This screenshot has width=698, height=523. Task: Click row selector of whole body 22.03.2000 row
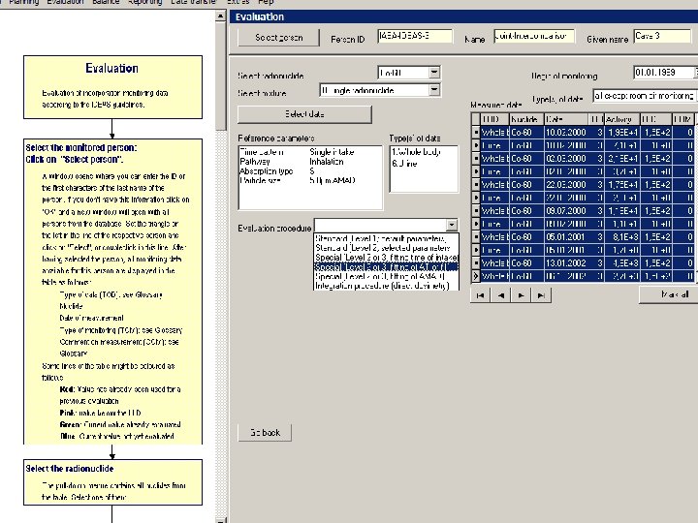tap(475, 185)
